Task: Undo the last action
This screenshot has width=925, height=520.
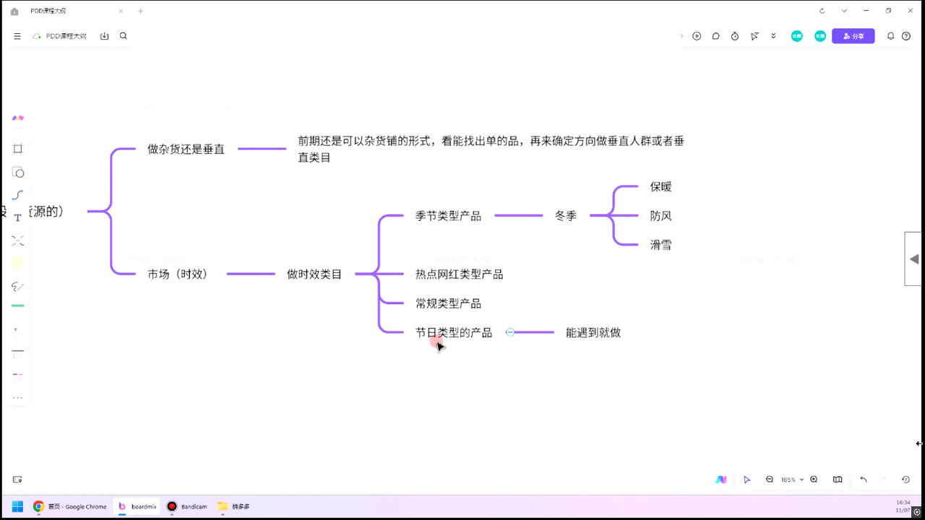Action: click(863, 480)
